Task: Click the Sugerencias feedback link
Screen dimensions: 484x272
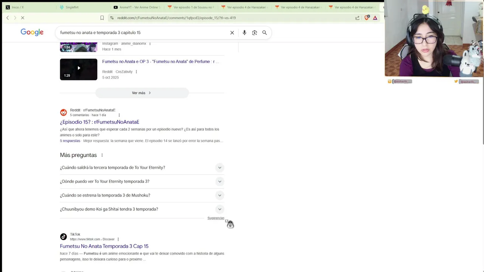Action: click(x=216, y=218)
